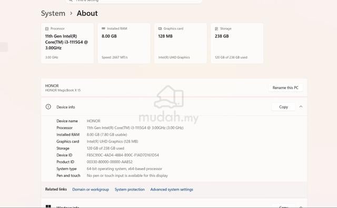Click the System type label
Viewport: 337px width, 208px height.
67,169
